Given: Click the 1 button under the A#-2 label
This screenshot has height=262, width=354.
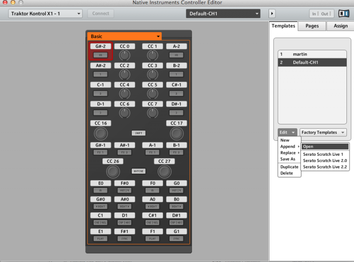Looking at the screenshot, I should (100, 74).
